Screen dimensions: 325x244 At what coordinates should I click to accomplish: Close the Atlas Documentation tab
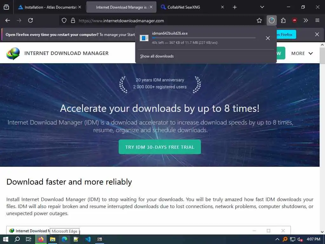tap(80, 7)
